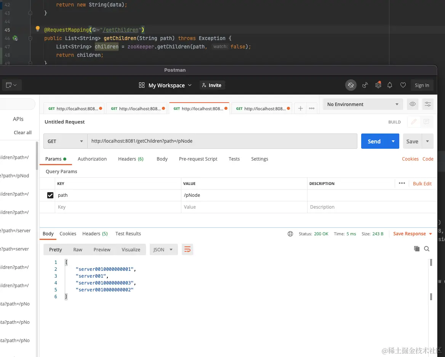Click the lightbulb icon on IDE line 45
Screen dimensions: 445x357
[37, 28]
